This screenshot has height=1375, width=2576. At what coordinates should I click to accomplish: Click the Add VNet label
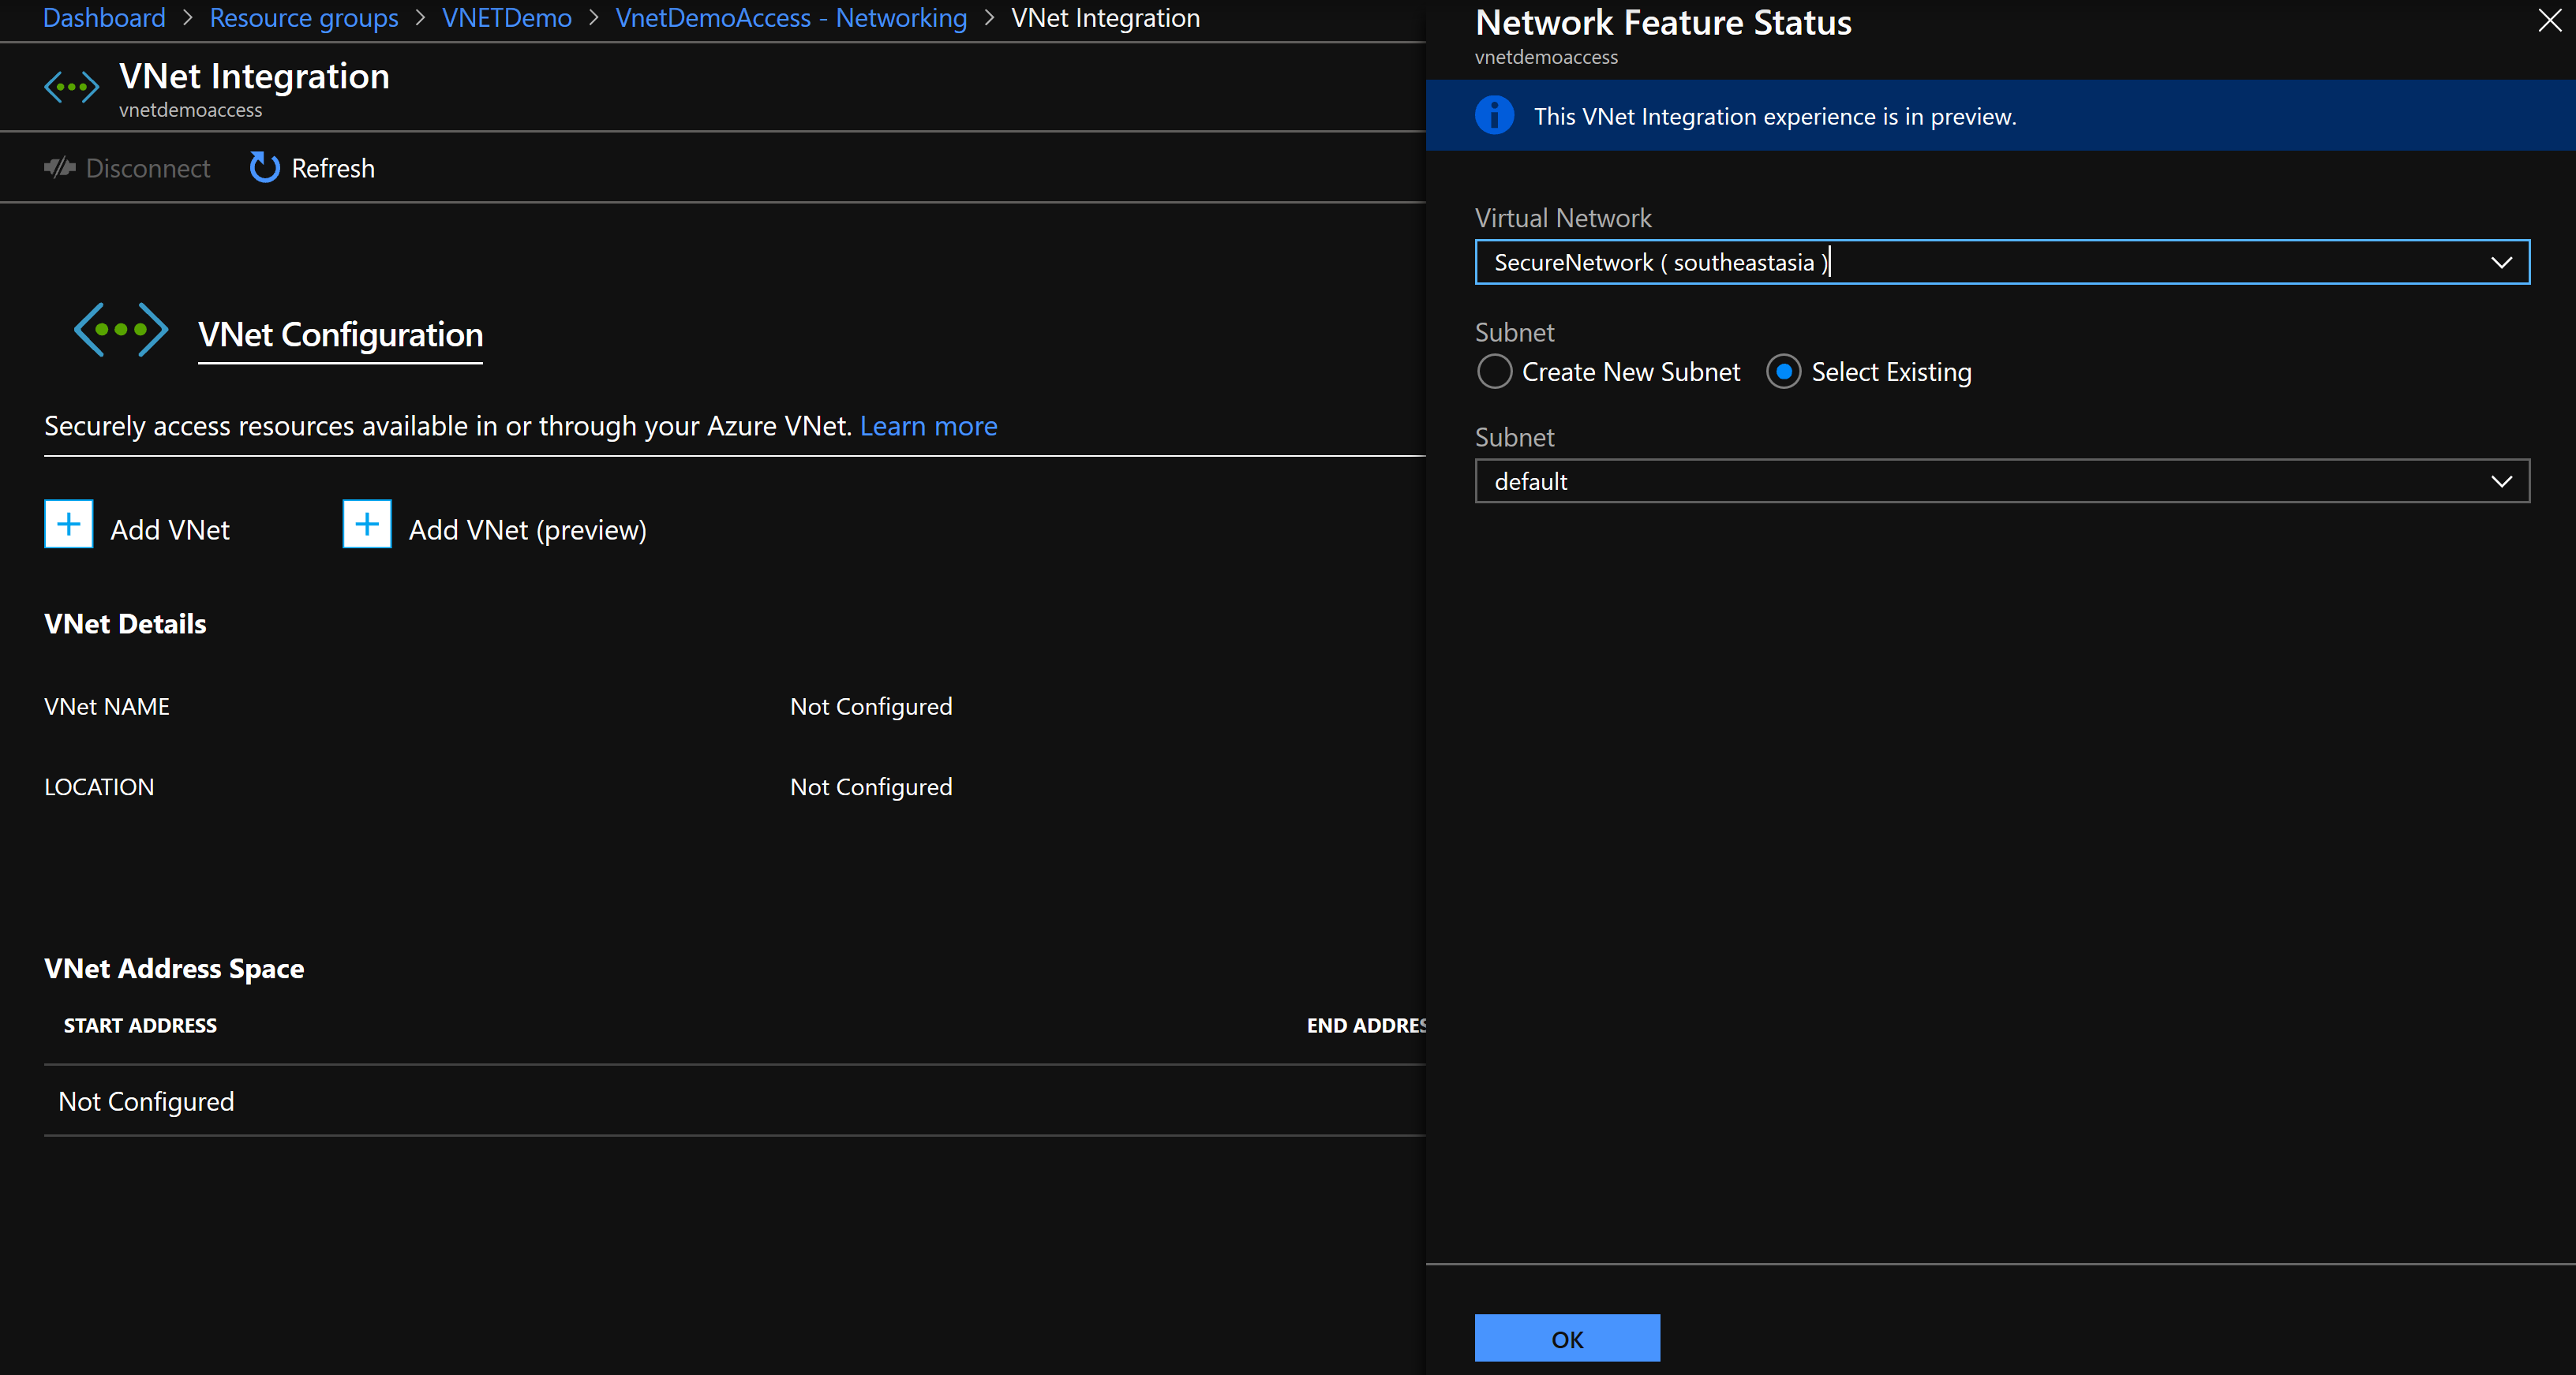point(170,531)
